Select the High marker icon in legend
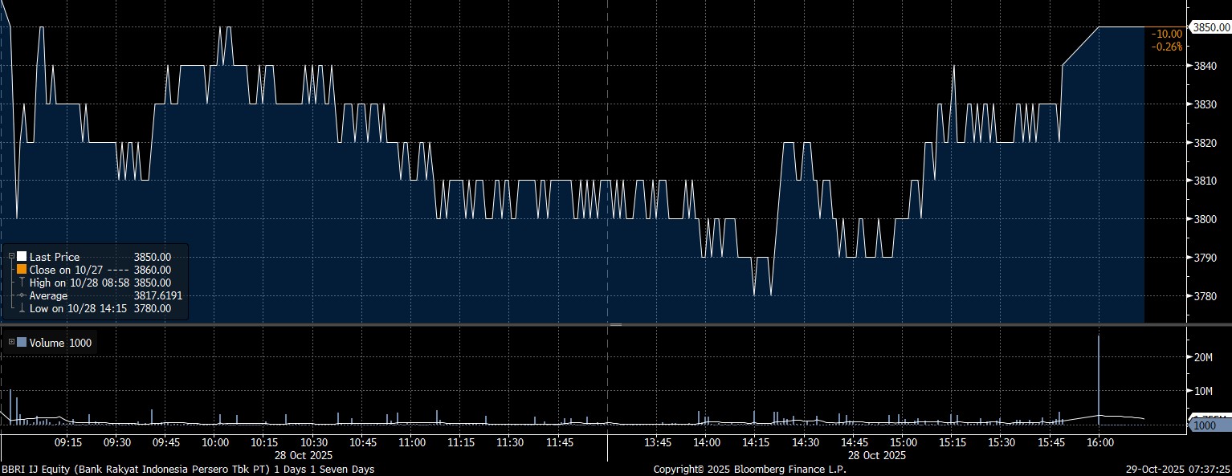This screenshot has width=1232, height=476. click(22, 283)
